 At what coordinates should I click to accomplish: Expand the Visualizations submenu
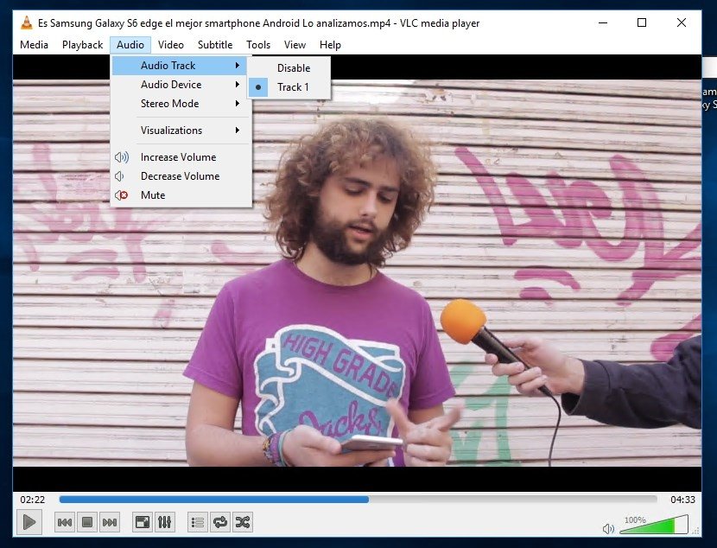click(x=180, y=131)
